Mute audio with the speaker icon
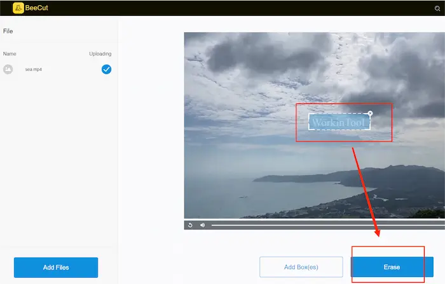 (203, 224)
